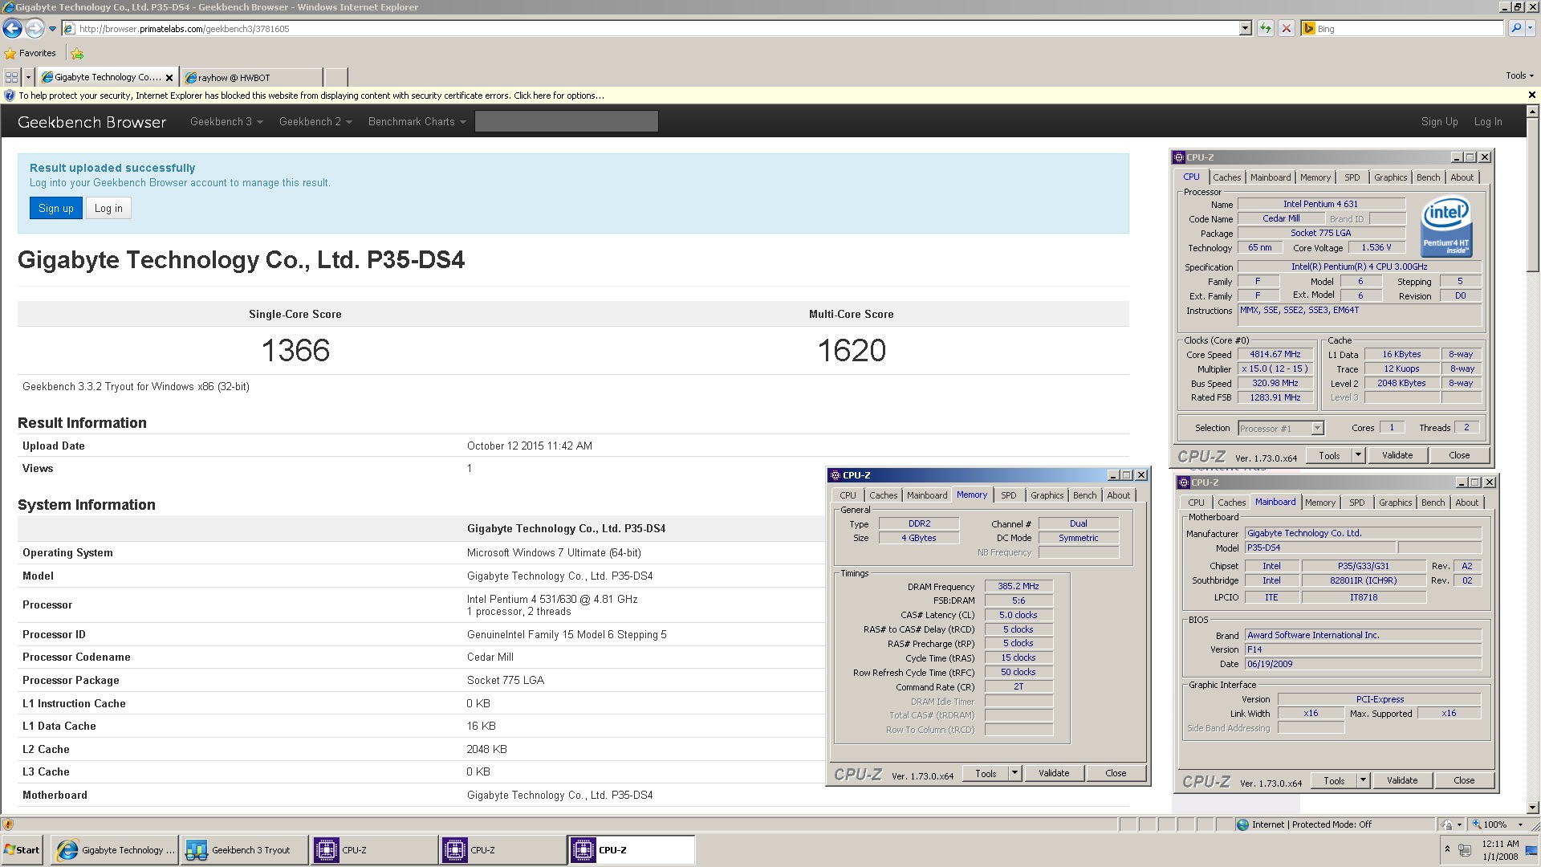Click the browser Back arrow button
1541x867 pixels.
12,28
